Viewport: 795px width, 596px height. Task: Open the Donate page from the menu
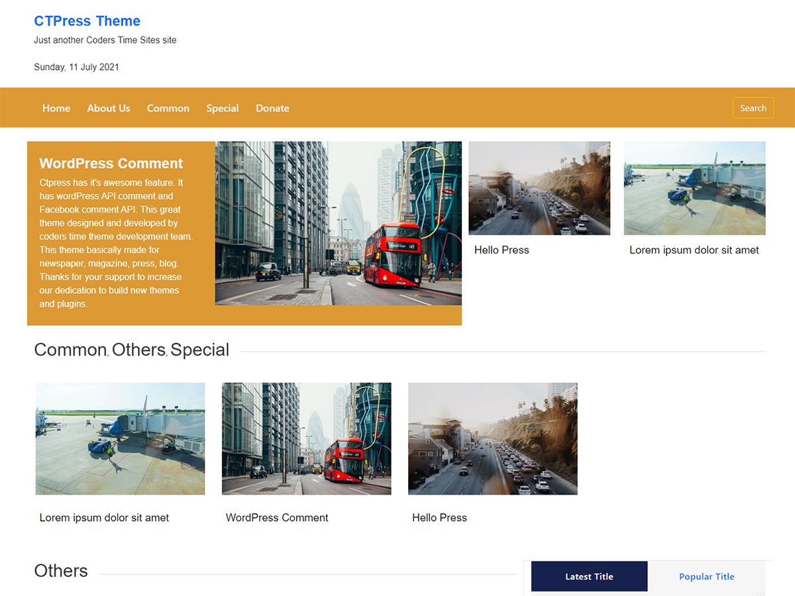(x=272, y=108)
